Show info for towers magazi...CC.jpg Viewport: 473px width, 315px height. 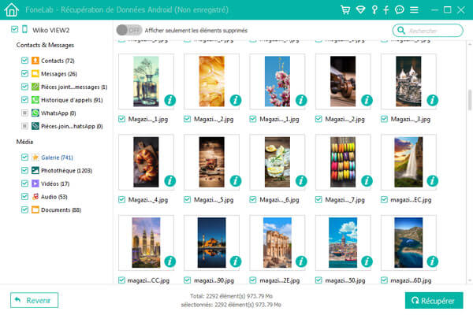tap(169, 261)
